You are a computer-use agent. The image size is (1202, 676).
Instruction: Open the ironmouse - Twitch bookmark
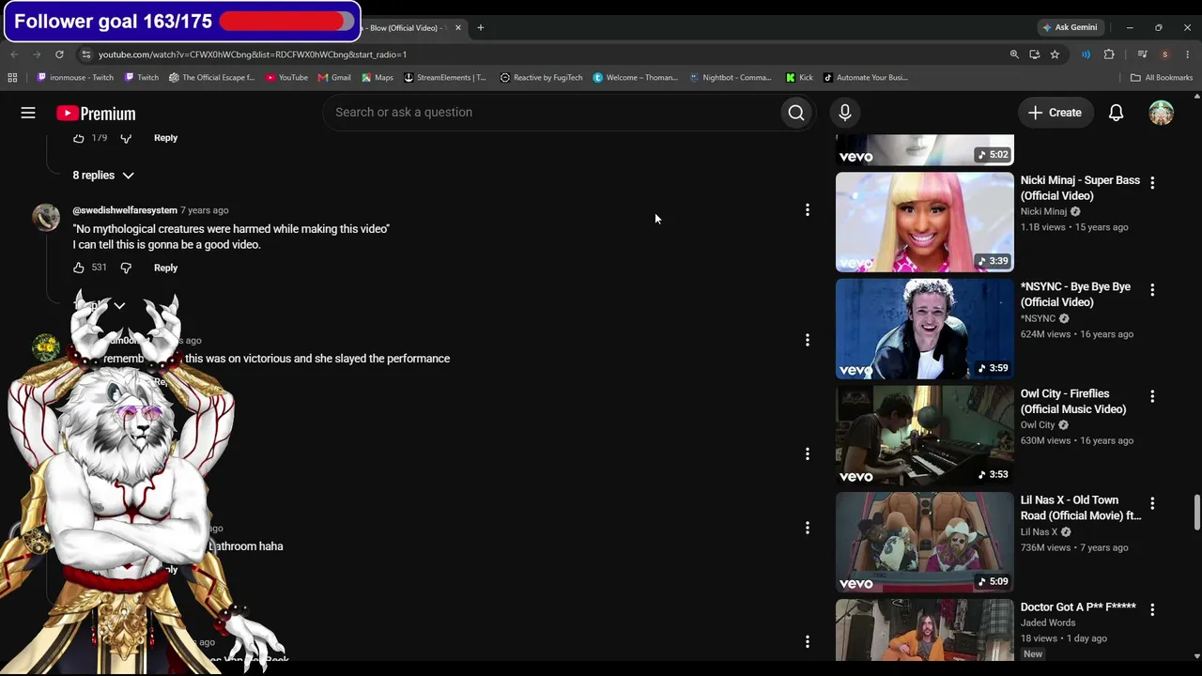[x=75, y=78]
